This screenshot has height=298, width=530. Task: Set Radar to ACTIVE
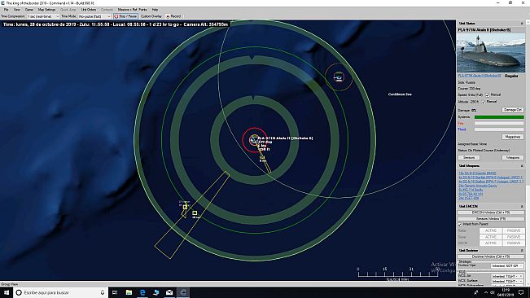(491, 230)
